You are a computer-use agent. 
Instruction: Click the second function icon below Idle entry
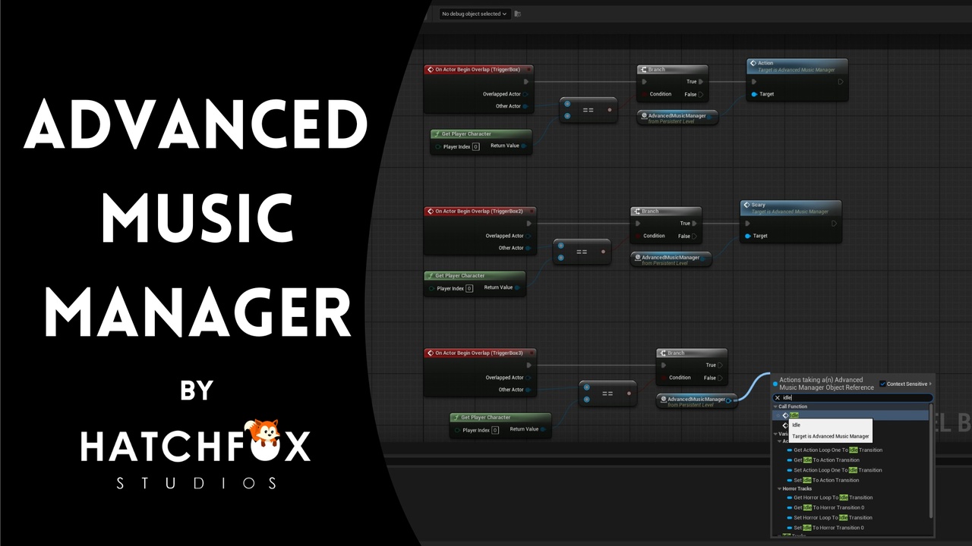click(785, 425)
